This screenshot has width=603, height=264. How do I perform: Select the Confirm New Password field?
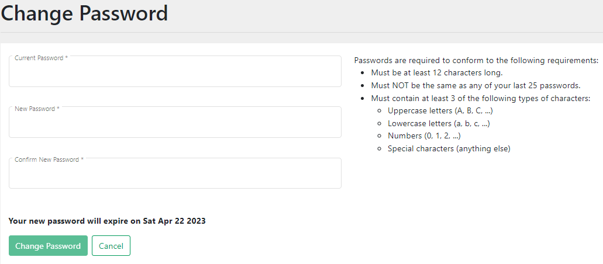pyautogui.click(x=175, y=175)
